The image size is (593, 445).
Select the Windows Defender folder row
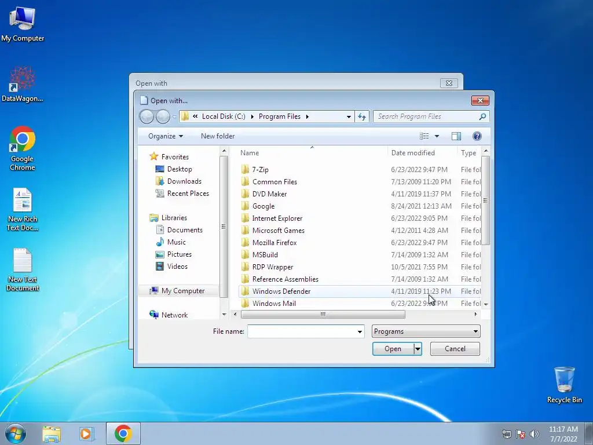pyautogui.click(x=360, y=291)
